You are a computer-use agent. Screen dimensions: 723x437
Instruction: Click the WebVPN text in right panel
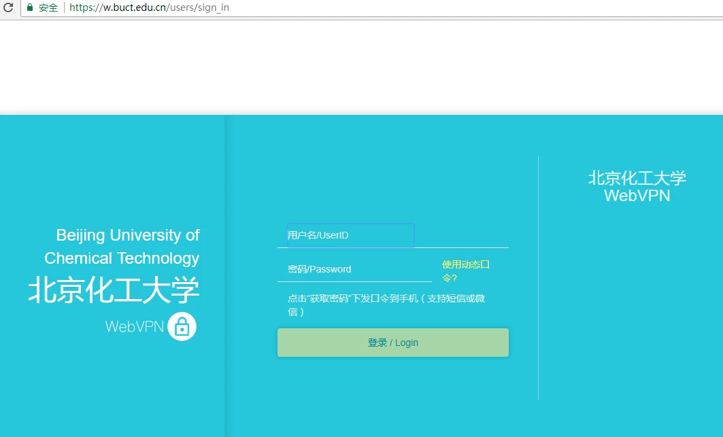click(x=637, y=196)
